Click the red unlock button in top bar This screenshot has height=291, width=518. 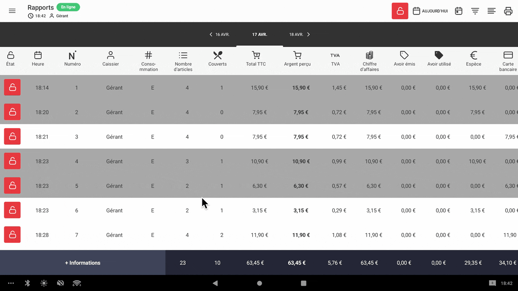(x=400, y=11)
